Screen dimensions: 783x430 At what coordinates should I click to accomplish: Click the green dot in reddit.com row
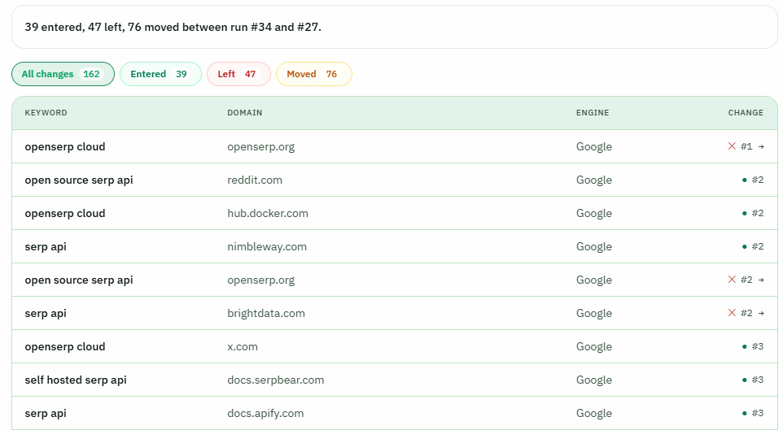[x=745, y=180]
